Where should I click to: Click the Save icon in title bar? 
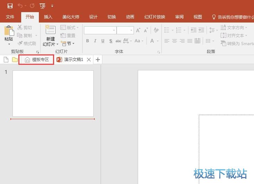pyautogui.click(x=10, y=6)
